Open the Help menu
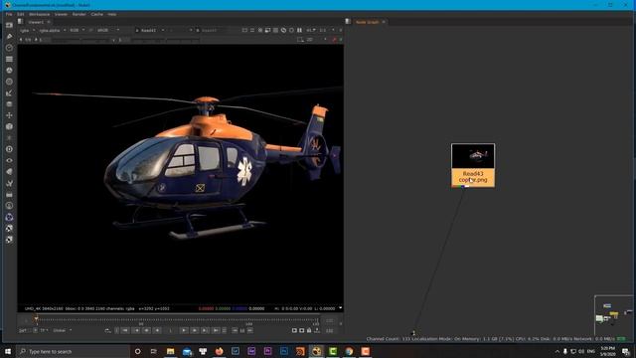This screenshot has width=636, height=358. coord(112,14)
